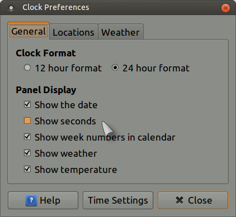Click the Help button
Image resolution: width=236 pixels, height=217 pixels.
click(x=43, y=200)
